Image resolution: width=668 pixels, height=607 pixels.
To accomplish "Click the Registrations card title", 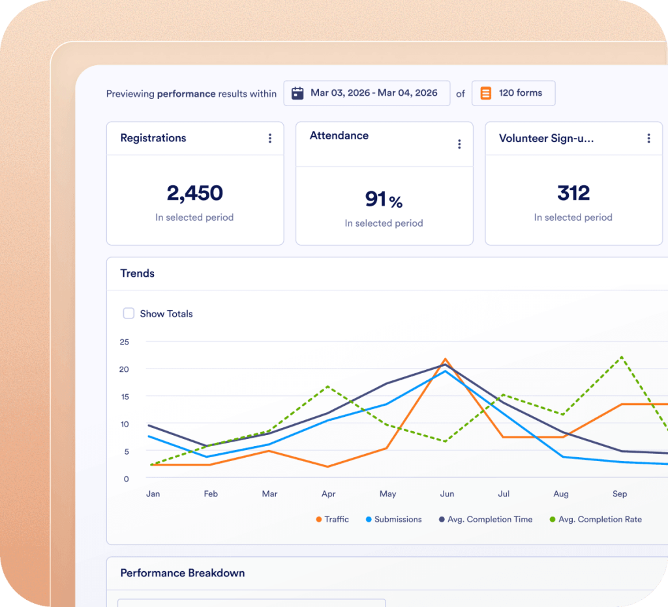I will pyautogui.click(x=153, y=138).
